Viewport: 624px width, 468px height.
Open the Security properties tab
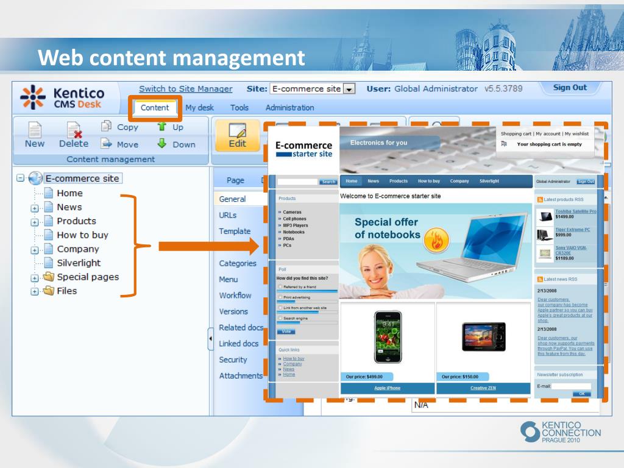tap(233, 360)
